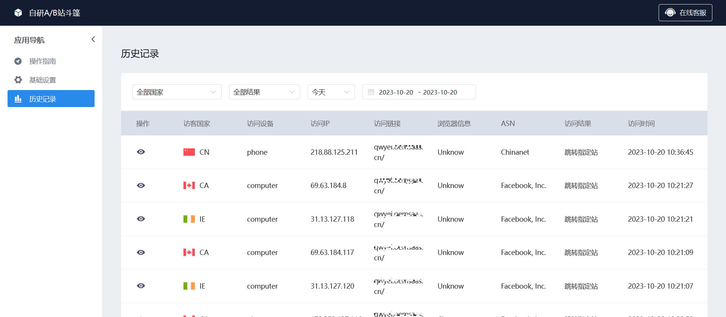This screenshot has width=726, height=317.
Task: View details of the 69.63.184.117 record
Action: [x=141, y=252]
